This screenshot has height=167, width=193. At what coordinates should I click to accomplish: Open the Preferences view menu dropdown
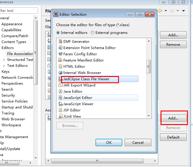183,11
